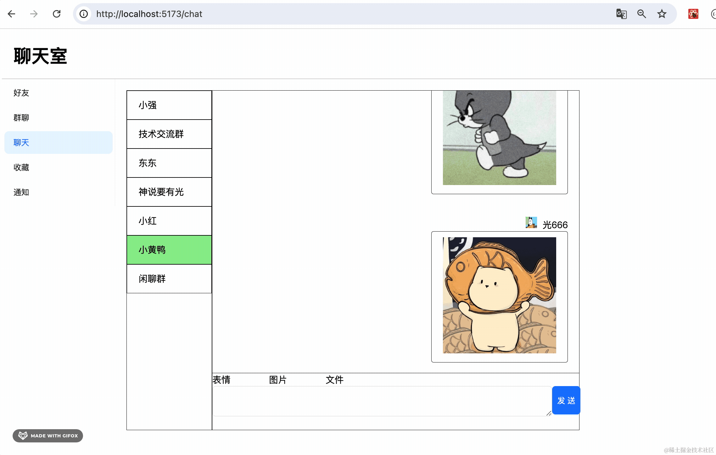Click the fish-hat cat image message

click(499, 295)
